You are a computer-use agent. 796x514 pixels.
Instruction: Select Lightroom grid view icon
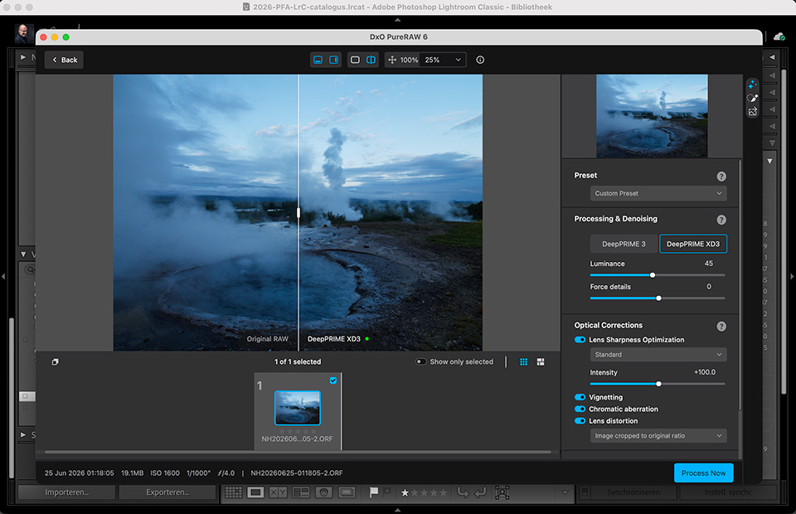pyautogui.click(x=234, y=492)
